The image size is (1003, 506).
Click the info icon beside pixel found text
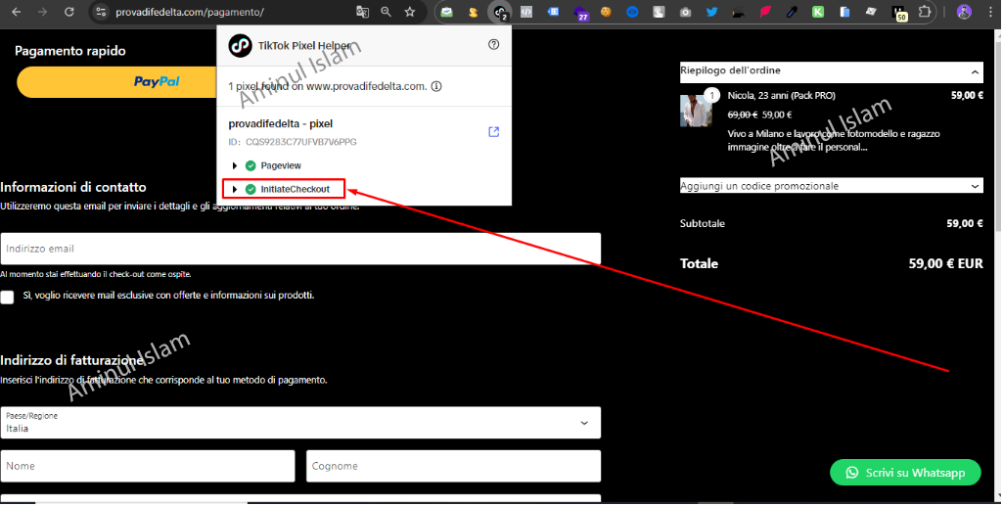point(436,86)
